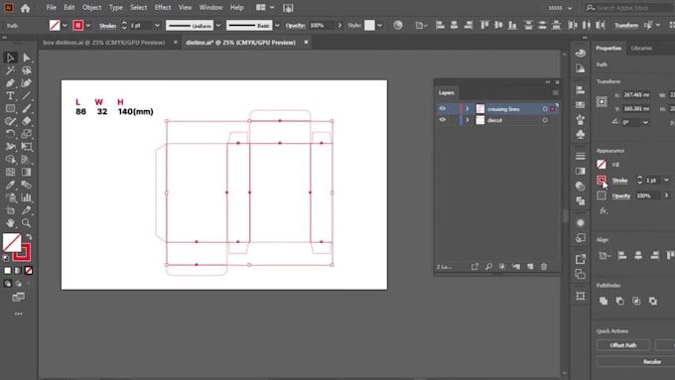
Task: Pick the Artboard tool
Action: 10,210
